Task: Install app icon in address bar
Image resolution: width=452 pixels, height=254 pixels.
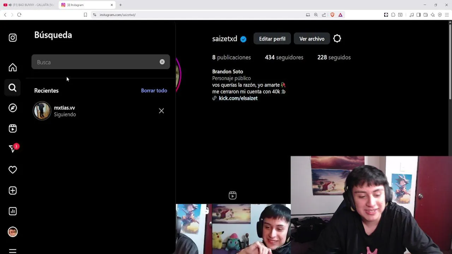Action: pyautogui.click(x=308, y=15)
